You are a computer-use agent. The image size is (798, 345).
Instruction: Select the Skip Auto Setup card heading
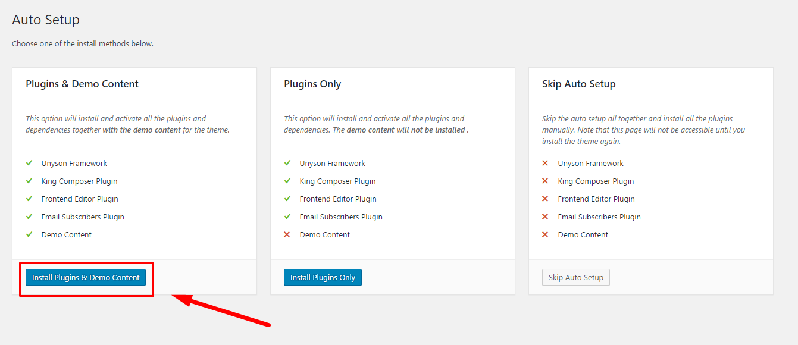[x=578, y=84]
